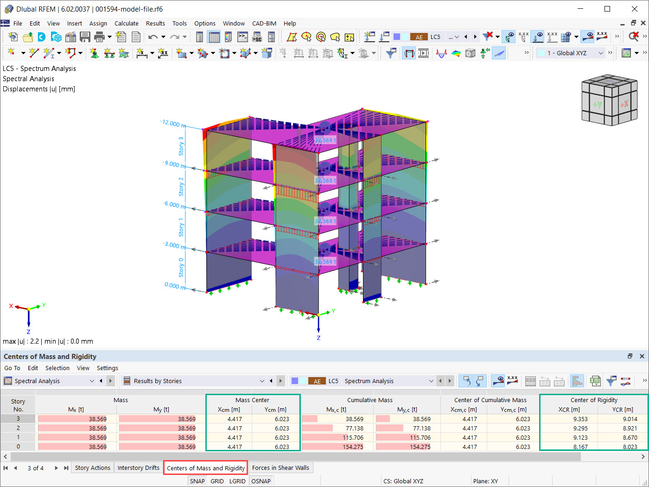This screenshot has width=649, height=487.
Task: Insert a new dimension
Action: 142,53
